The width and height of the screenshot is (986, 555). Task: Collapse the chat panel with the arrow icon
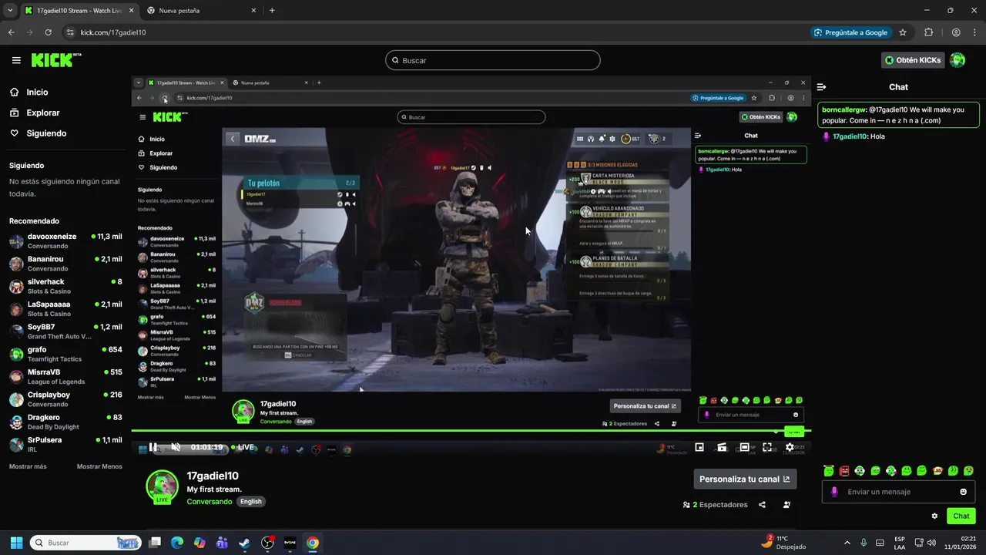point(821,87)
